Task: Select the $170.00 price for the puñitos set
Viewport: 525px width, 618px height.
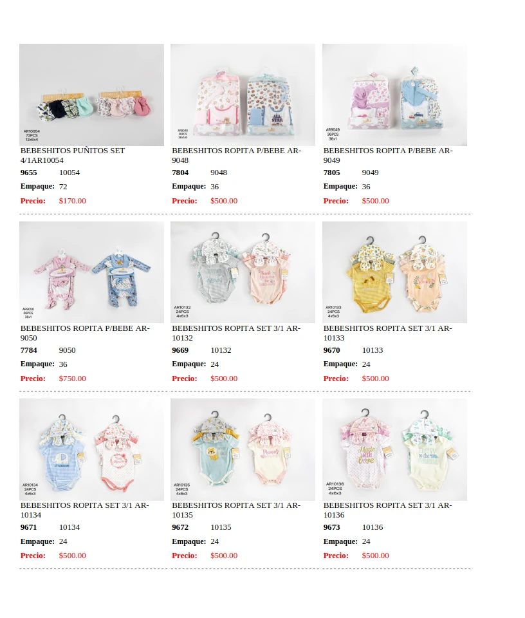Action: (73, 201)
